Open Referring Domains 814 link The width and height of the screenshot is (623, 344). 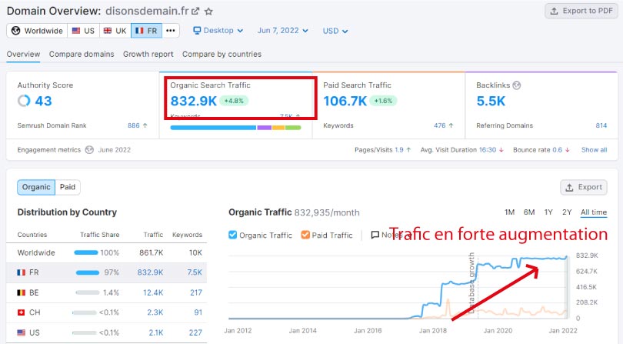click(601, 125)
